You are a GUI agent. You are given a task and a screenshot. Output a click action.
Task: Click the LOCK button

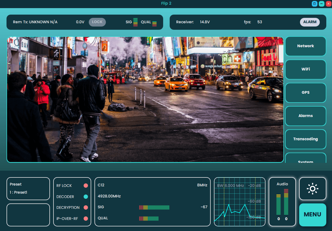tap(97, 22)
